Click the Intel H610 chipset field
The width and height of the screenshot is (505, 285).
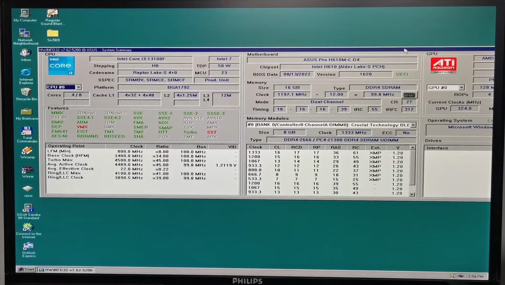point(348,67)
